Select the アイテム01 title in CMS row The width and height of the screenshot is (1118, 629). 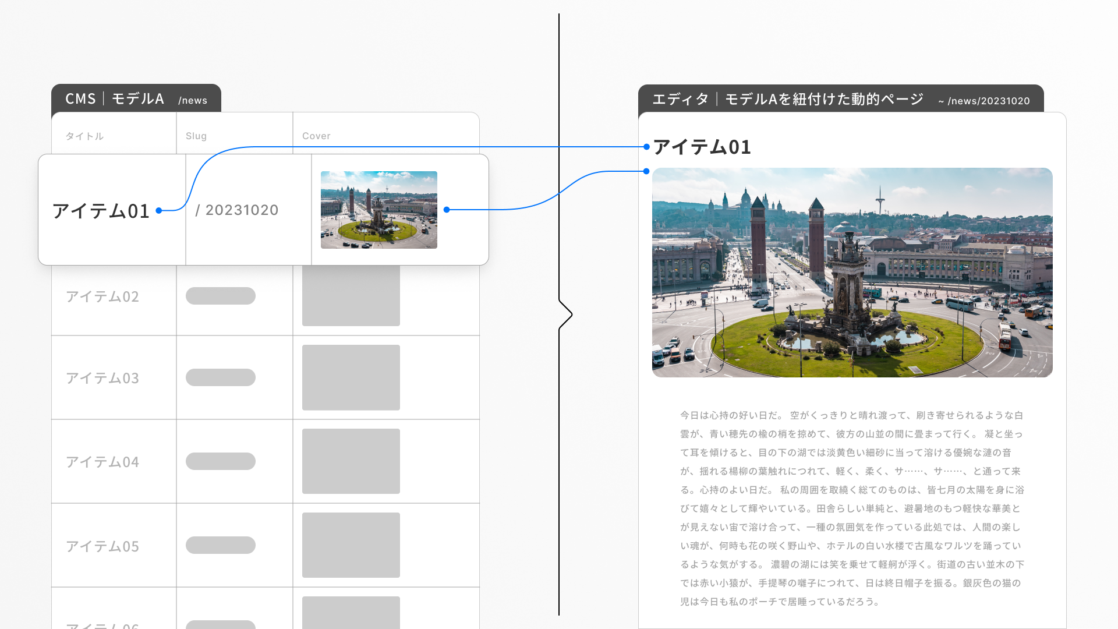(101, 211)
